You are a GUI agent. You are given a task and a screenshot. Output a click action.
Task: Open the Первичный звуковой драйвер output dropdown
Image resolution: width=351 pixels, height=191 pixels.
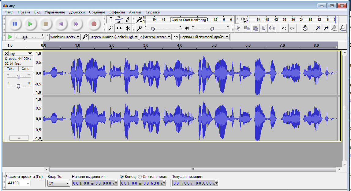point(204,37)
